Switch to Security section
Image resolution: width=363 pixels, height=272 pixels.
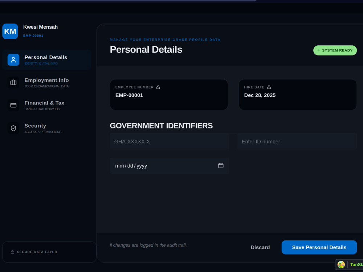(47, 128)
